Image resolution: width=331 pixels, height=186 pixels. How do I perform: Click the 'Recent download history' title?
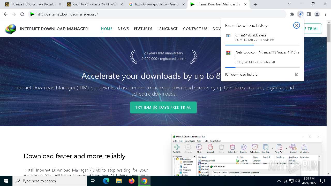point(246,25)
